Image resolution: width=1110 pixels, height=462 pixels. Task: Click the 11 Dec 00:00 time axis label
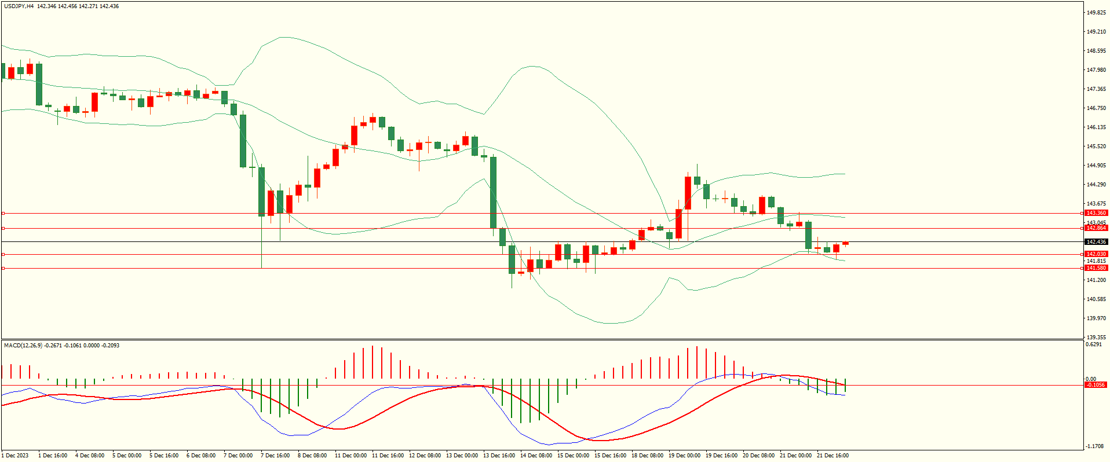(350, 456)
